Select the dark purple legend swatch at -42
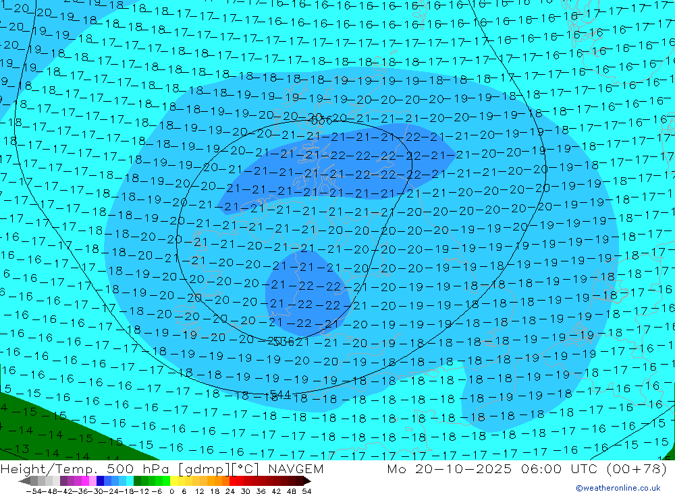 [x=63, y=481]
